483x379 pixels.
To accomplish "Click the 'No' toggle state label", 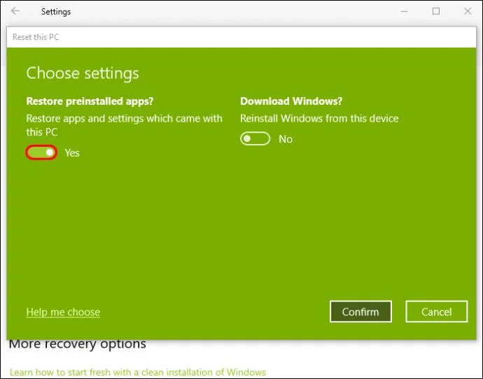I will pos(286,139).
